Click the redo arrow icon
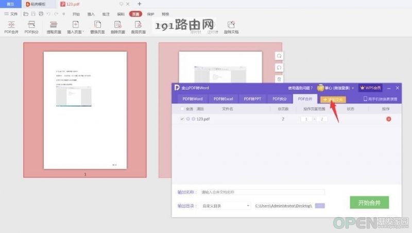Image resolution: width=412 pixels, height=233 pixels. pos(56,14)
